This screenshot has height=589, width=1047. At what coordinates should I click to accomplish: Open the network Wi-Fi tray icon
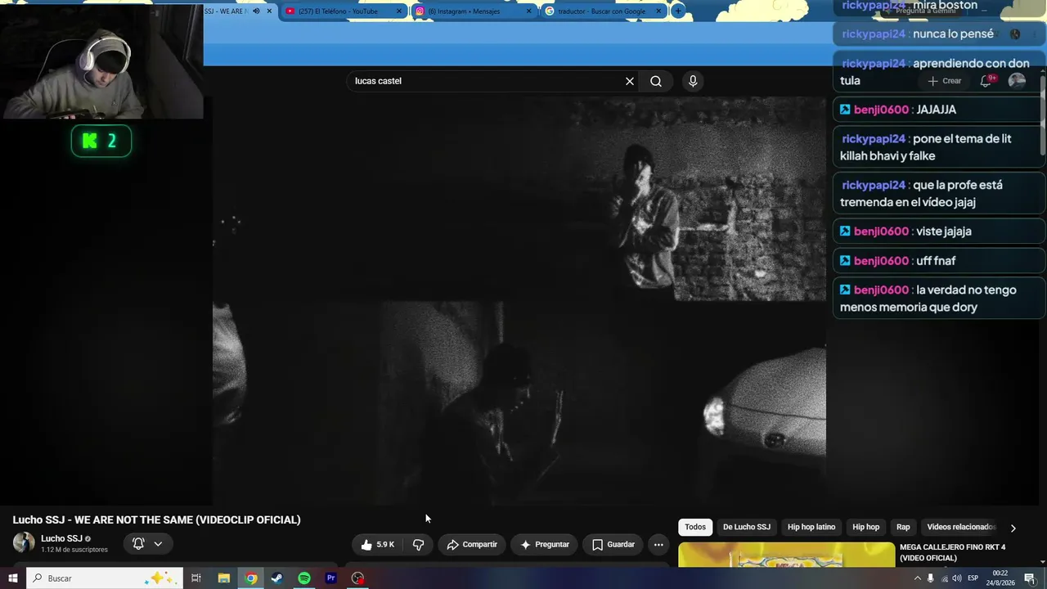(945, 578)
